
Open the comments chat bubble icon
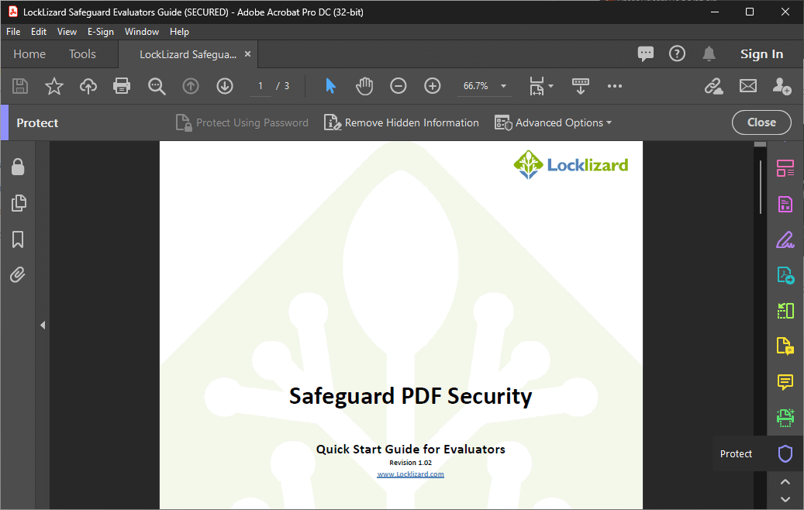click(646, 53)
